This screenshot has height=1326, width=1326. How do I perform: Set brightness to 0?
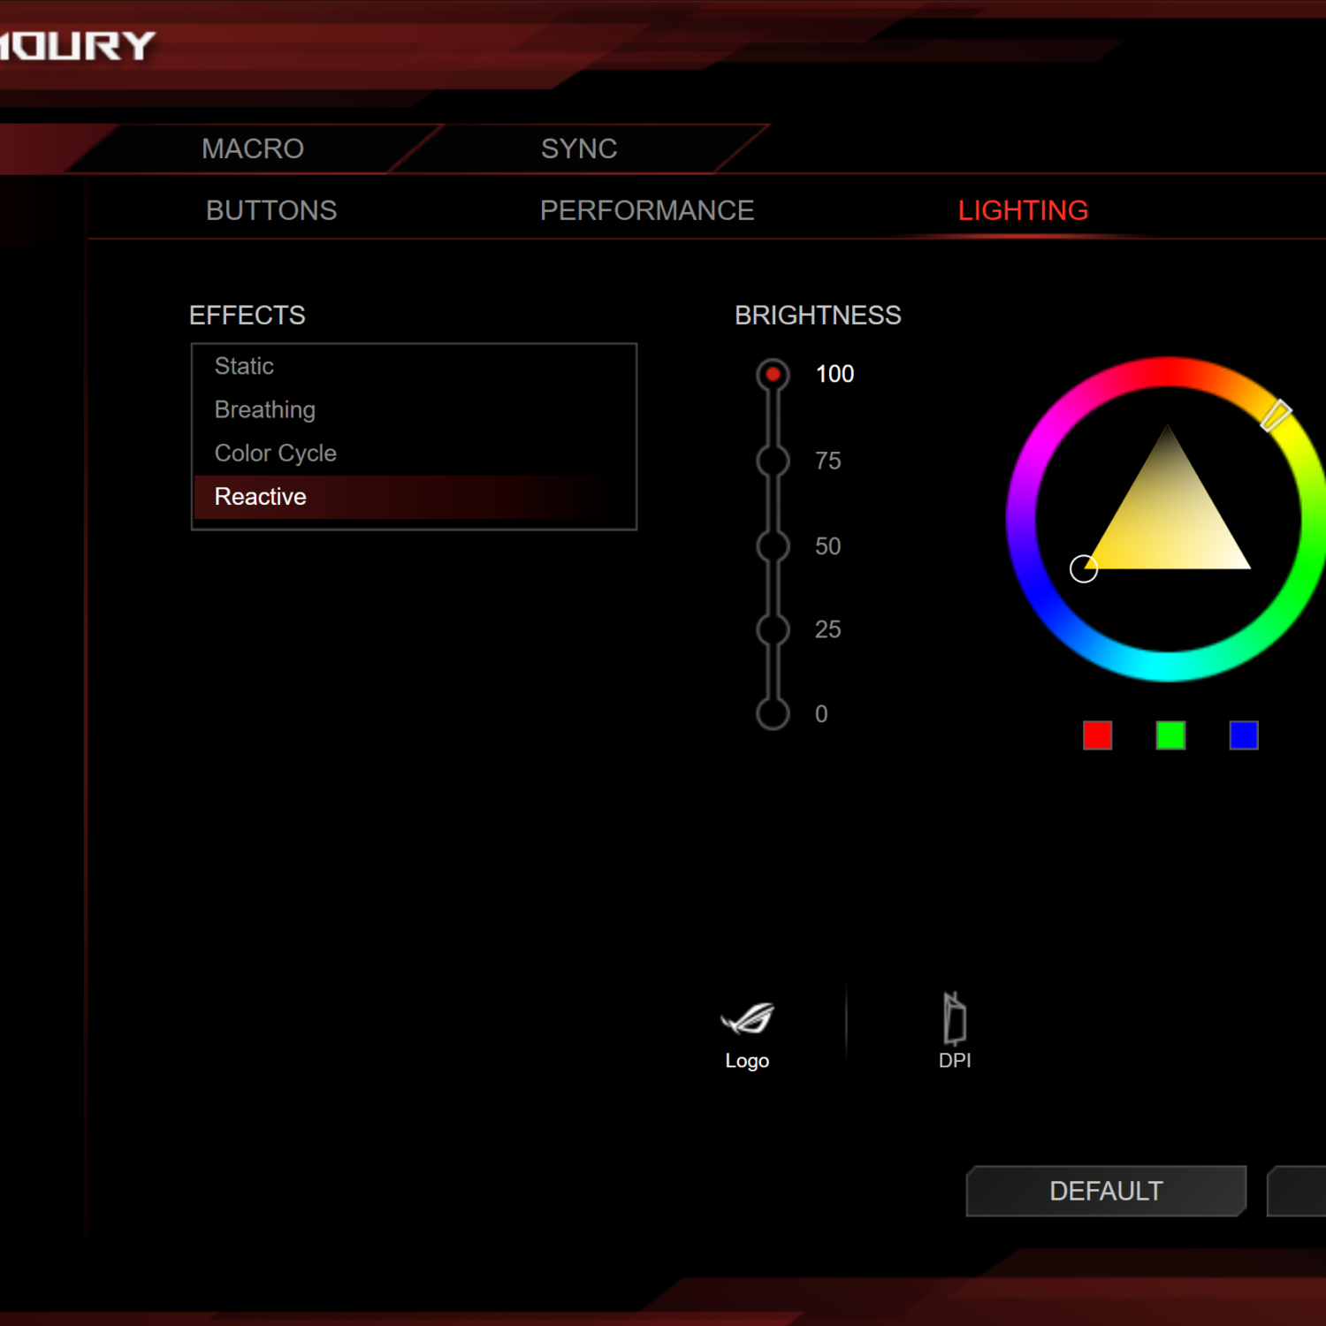click(x=773, y=713)
